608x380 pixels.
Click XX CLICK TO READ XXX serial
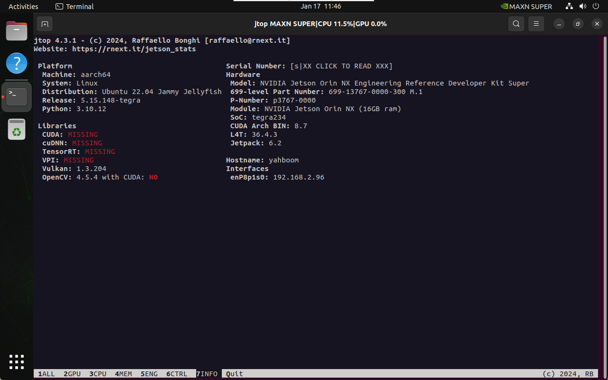tap(342, 66)
